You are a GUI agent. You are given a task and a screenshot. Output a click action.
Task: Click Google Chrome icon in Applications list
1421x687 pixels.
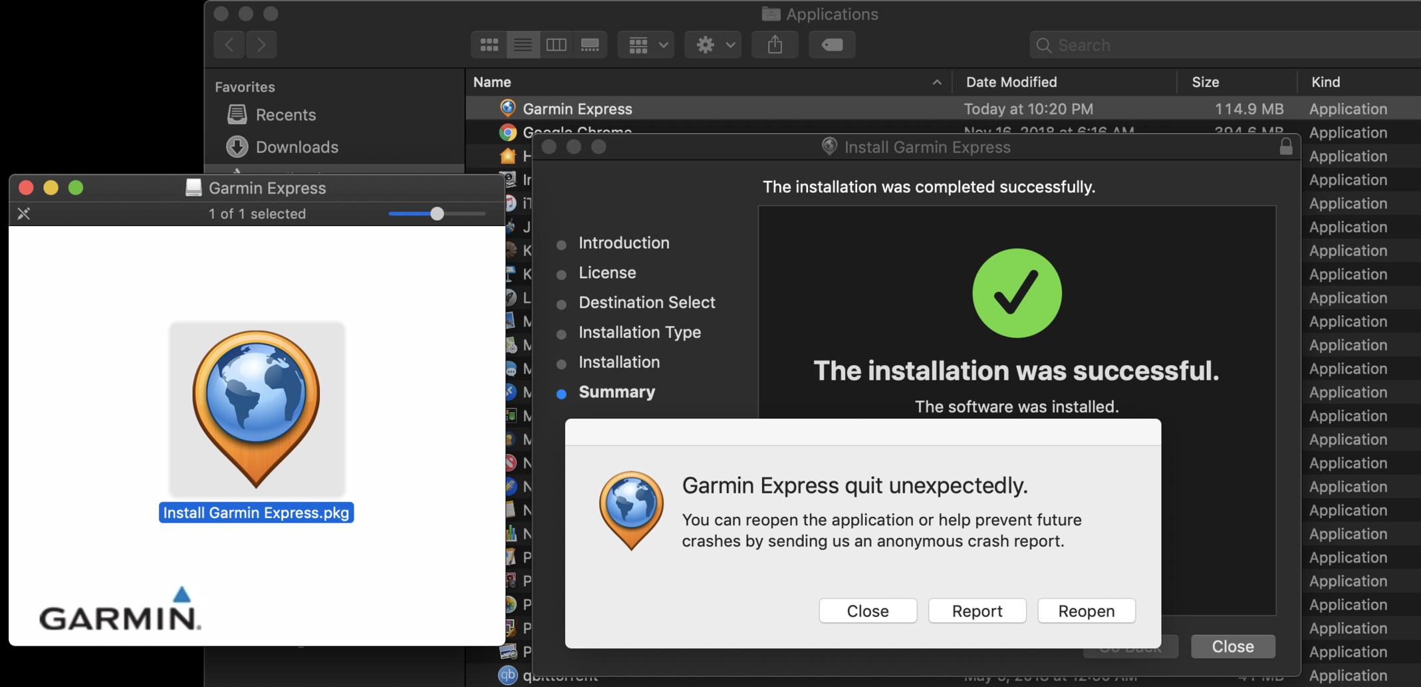point(507,132)
